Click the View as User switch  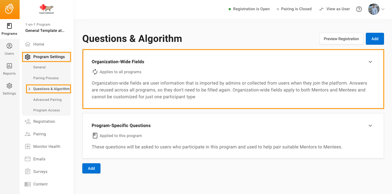click(334, 9)
